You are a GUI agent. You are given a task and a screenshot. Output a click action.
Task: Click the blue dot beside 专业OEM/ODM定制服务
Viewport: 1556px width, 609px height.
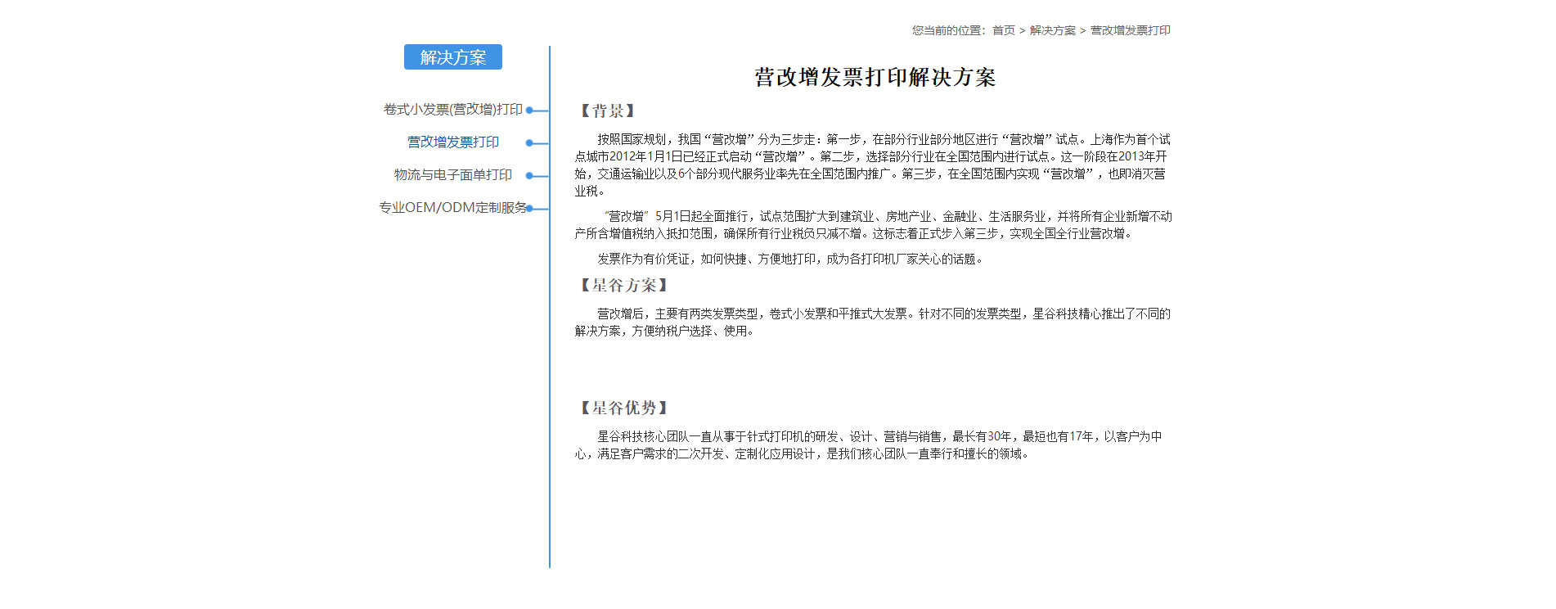click(x=530, y=209)
